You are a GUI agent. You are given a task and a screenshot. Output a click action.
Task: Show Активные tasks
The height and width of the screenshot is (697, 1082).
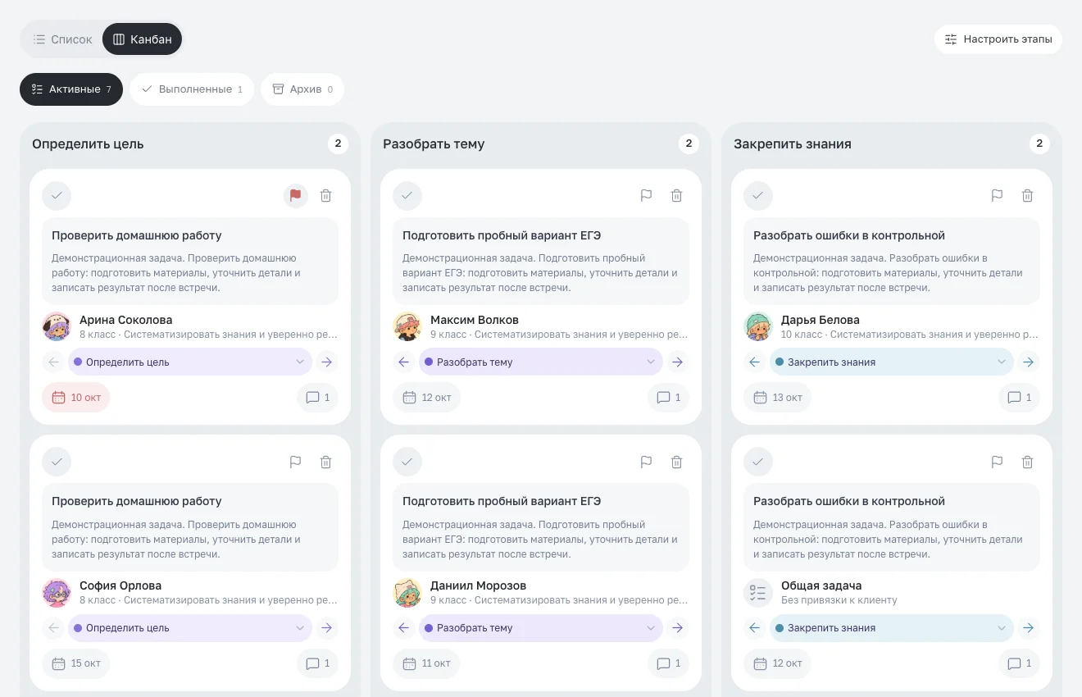pos(71,89)
